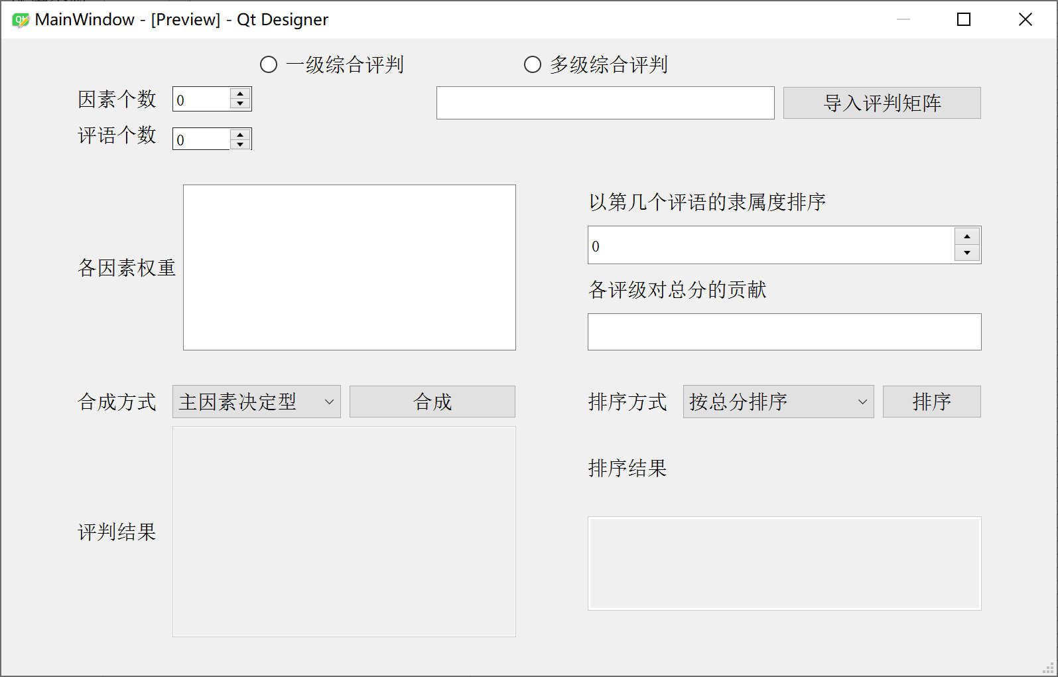Click the 排序结果 output box
Screen dimensions: 1058x677
[784, 564]
